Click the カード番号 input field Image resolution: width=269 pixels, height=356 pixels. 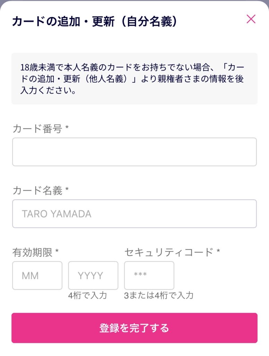(x=134, y=152)
